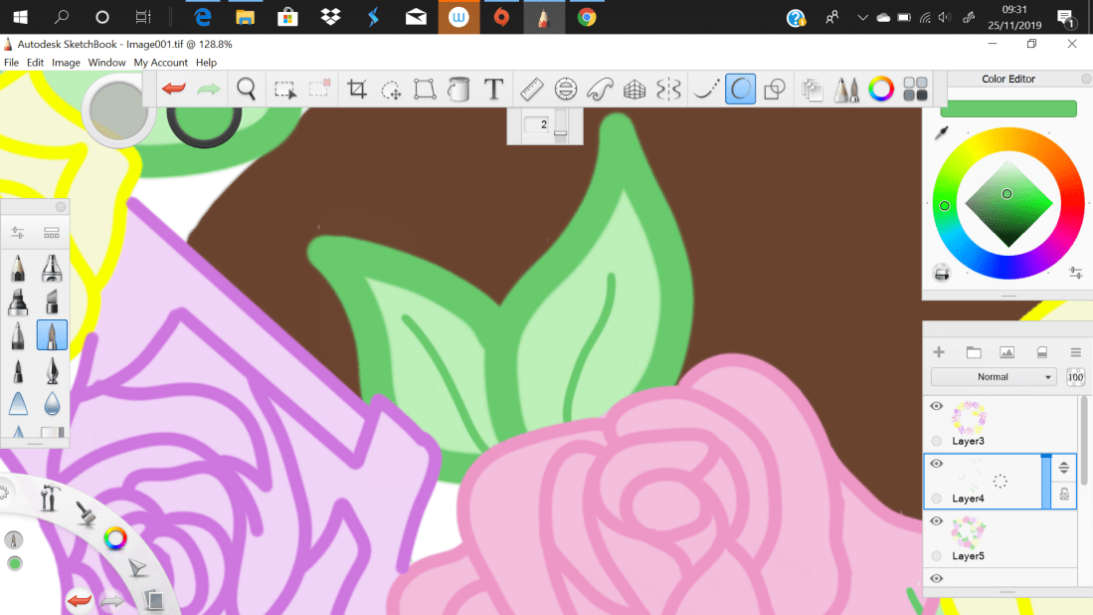Viewport: 1093px width, 615px height.
Task: Toggle visibility of Layer5
Action: (936, 520)
